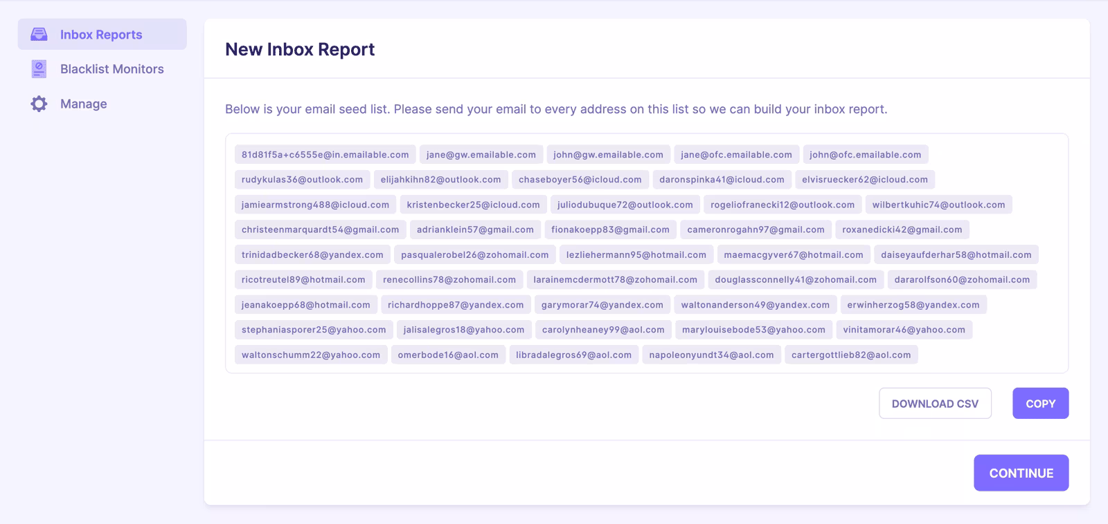Screen dimensions: 1108x524
Task: Select the jane@gw.emailable.com address chip
Action: point(481,155)
